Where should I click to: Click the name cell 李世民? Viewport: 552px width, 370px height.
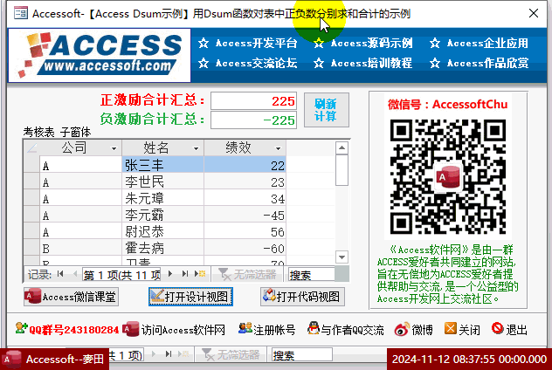click(x=163, y=182)
